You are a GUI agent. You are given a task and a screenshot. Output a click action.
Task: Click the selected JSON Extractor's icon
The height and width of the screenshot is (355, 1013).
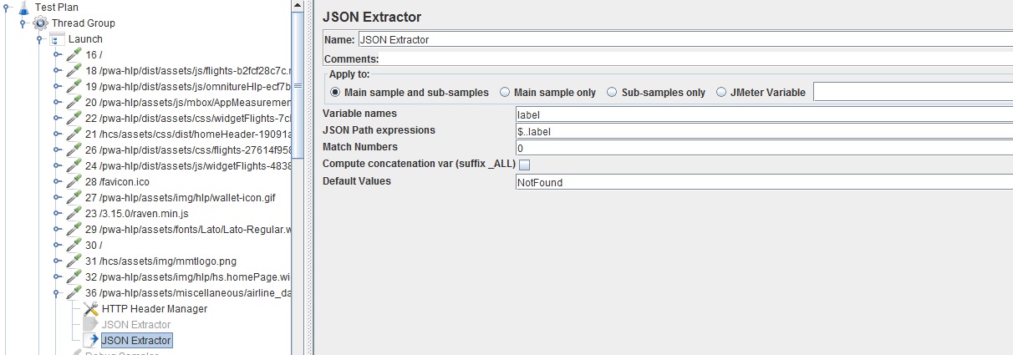pyautogui.click(x=91, y=341)
